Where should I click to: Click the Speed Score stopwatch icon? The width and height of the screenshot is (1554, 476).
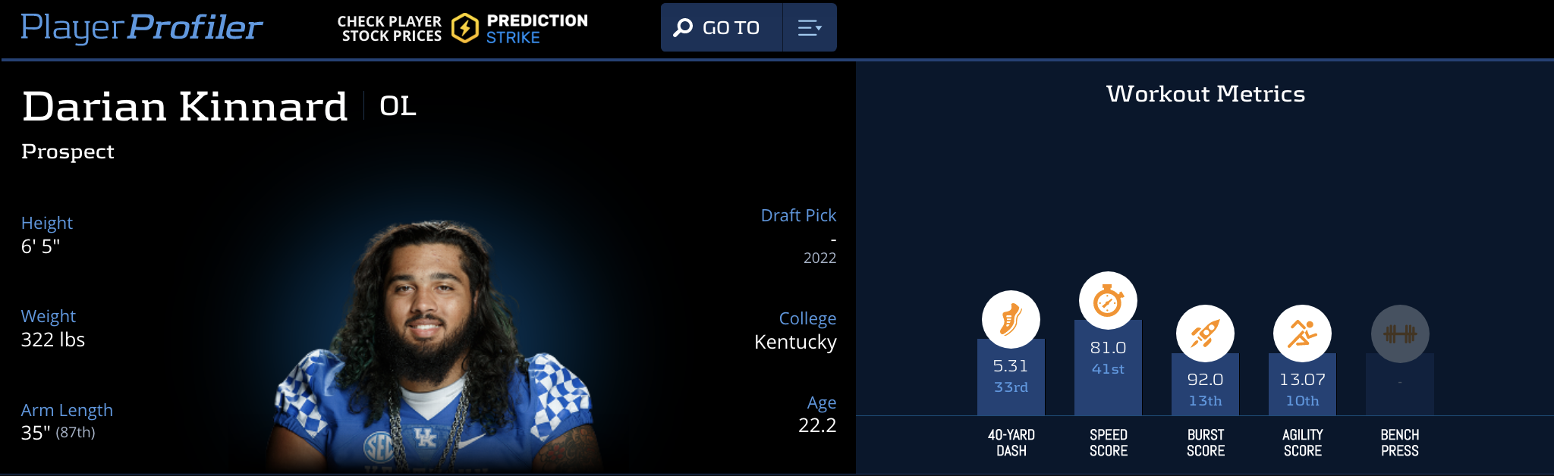[1108, 301]
